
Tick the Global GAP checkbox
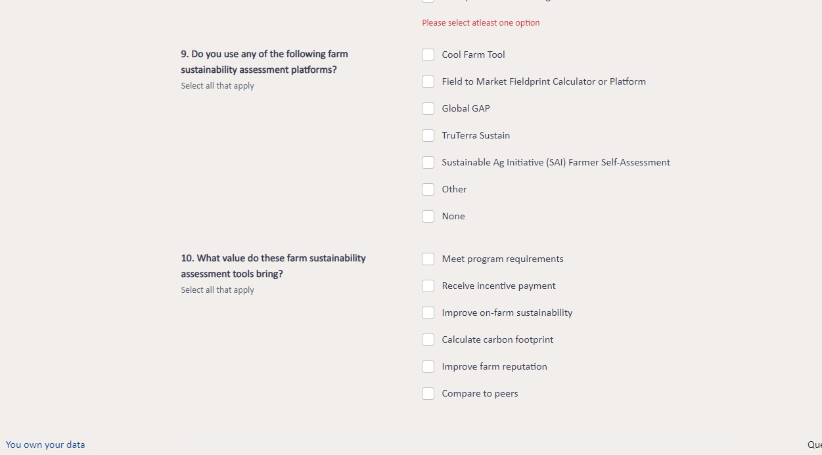tap(428, 108)
